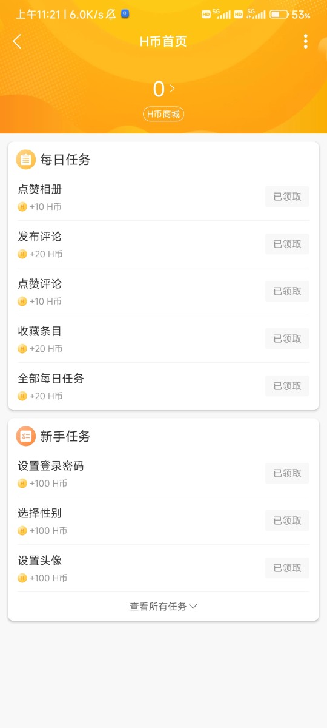Image resolution: width=327 pixels, height=728 pixels.
Task: Tap the 新手任务 checklist icon
Action: (25, 436)
